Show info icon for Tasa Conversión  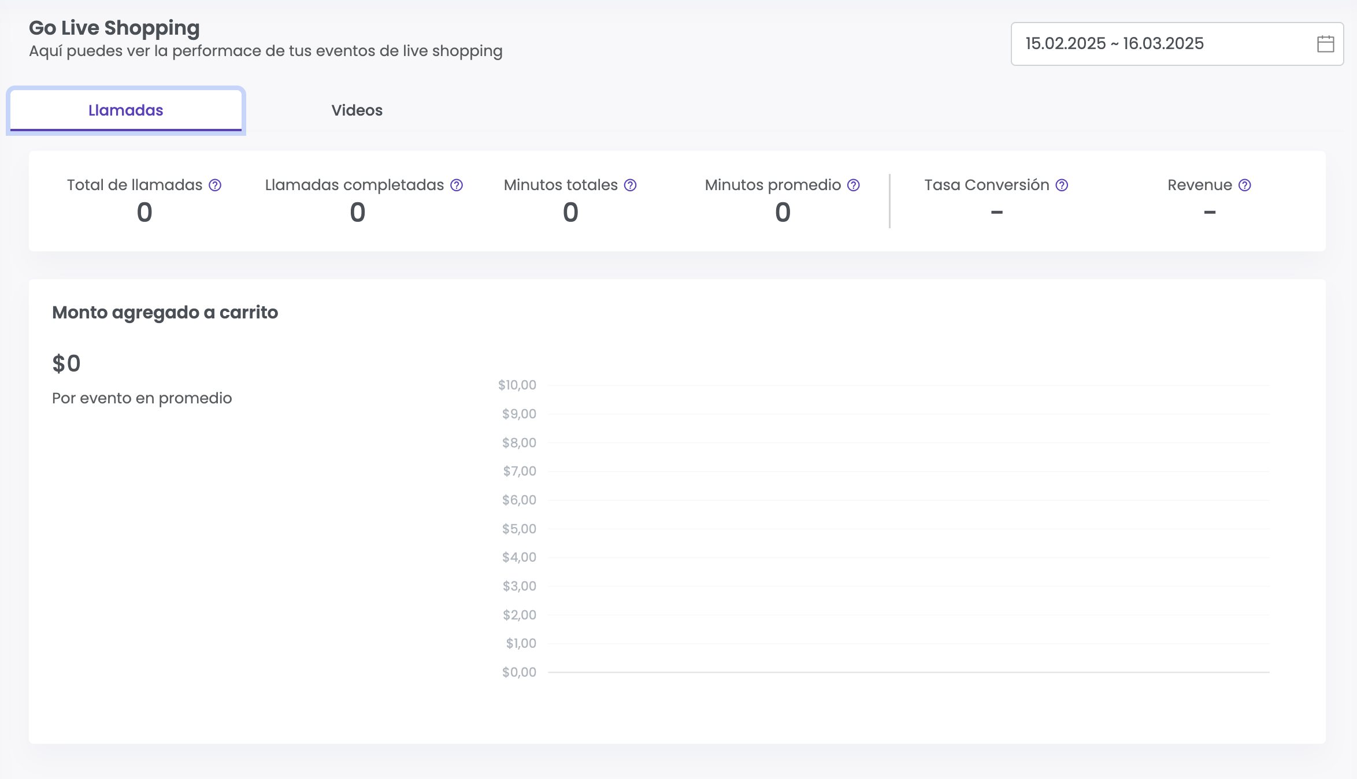click(x=1062, y=185)
